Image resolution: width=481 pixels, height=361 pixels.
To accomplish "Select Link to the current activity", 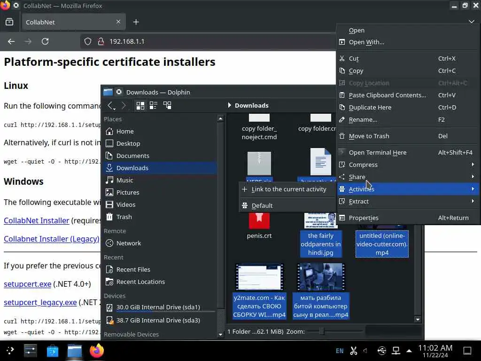I will pyautogui.click(x=288, y=189).
